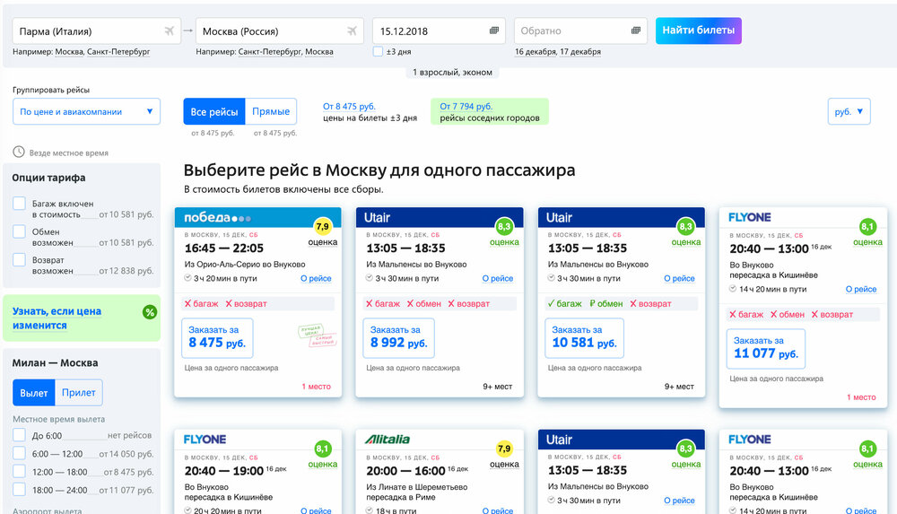This screenshot has width=897, height=514.
Task: Click green percent icon on price alert
Action: click(149, 312)
